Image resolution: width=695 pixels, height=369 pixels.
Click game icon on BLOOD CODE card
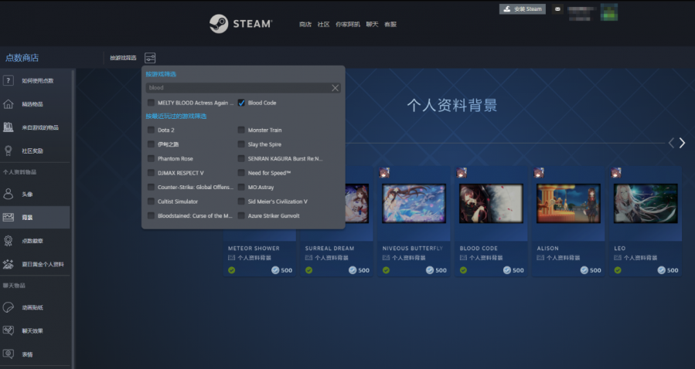[x=462, y=173]
